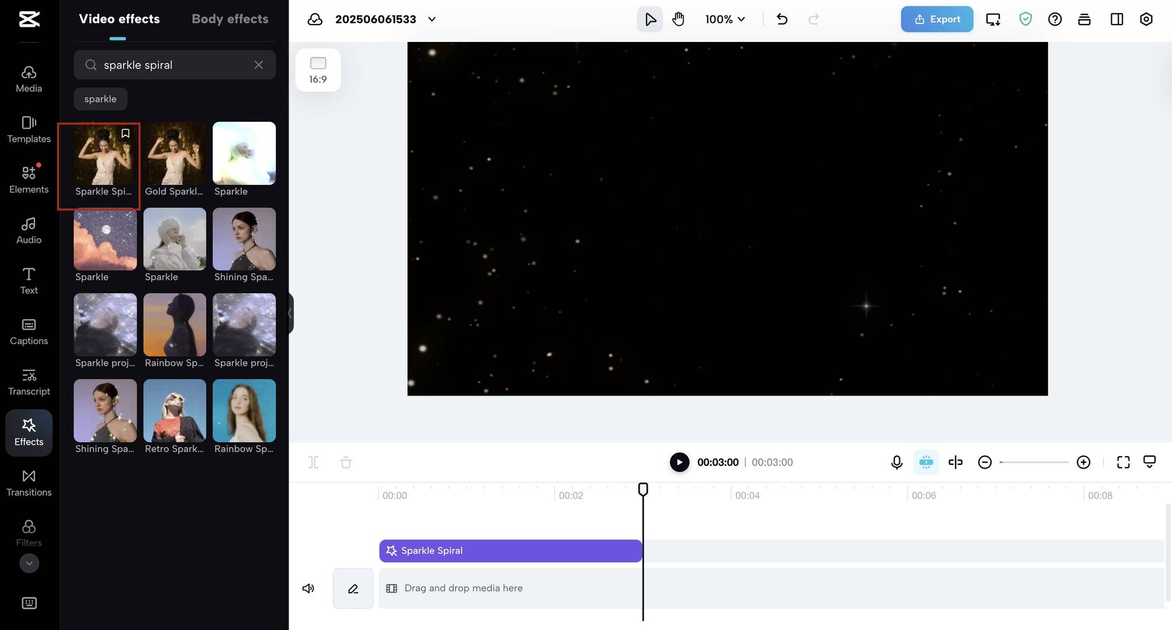Select the Sparkle effect with pink clouds
1172x630 pixels.
click(105, 239)
